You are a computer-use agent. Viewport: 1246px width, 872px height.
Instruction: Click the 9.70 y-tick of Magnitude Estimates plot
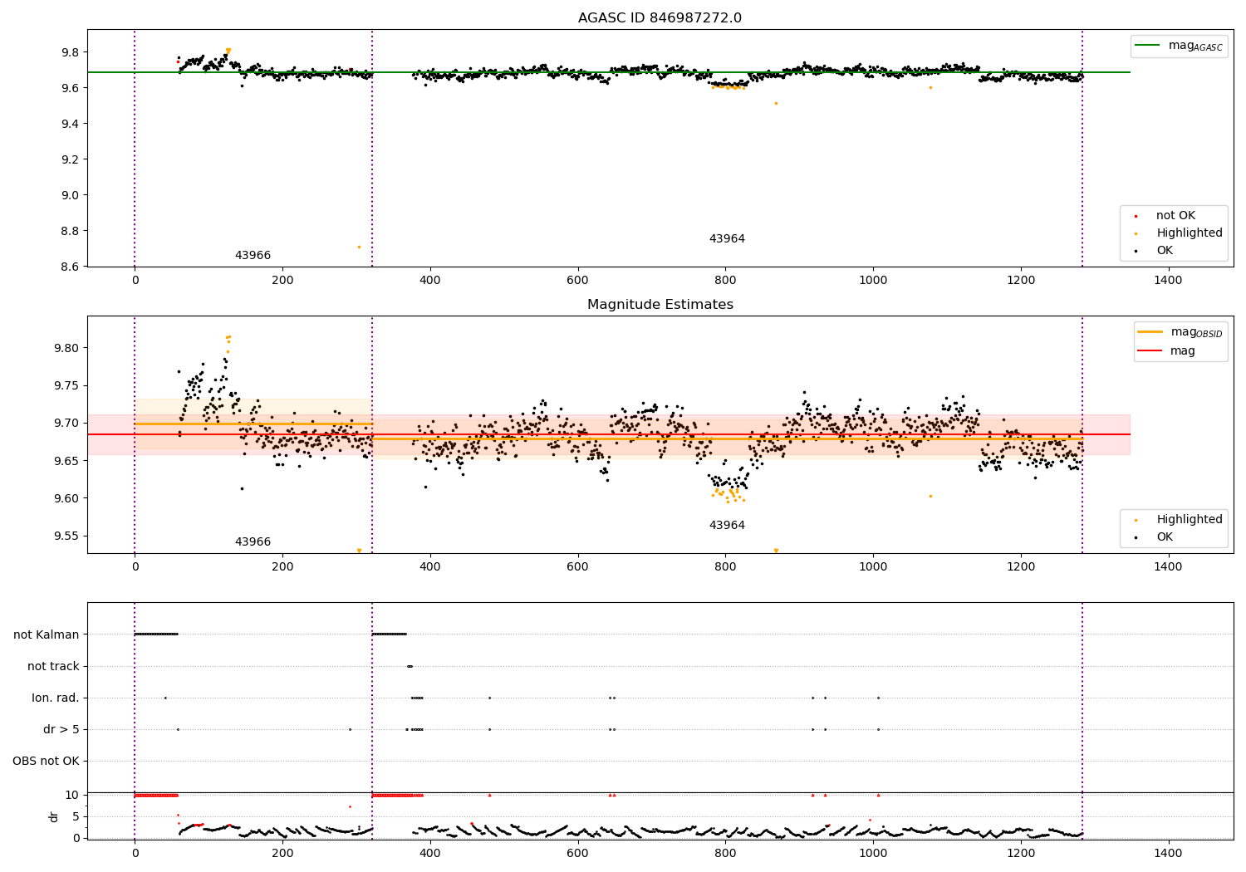coord(66,423)
